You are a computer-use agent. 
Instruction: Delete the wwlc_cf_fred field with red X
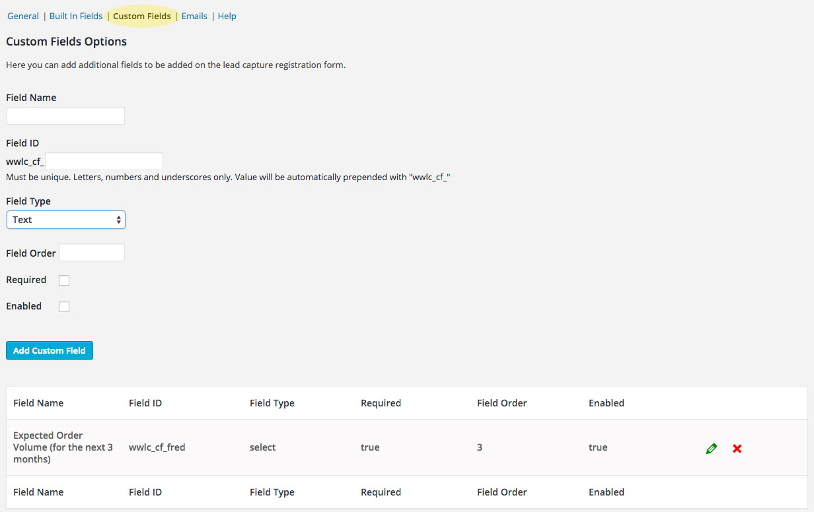(x=737, y=449)
